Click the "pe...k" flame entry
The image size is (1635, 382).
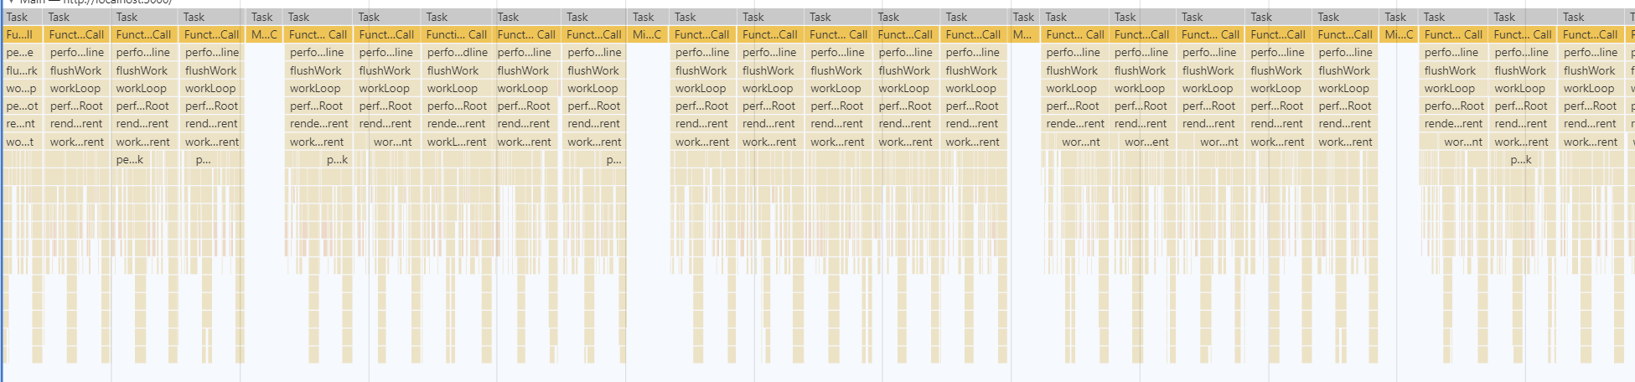[x=130, y=159]
